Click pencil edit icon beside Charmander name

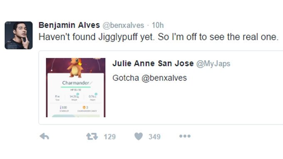click(91, 83)
